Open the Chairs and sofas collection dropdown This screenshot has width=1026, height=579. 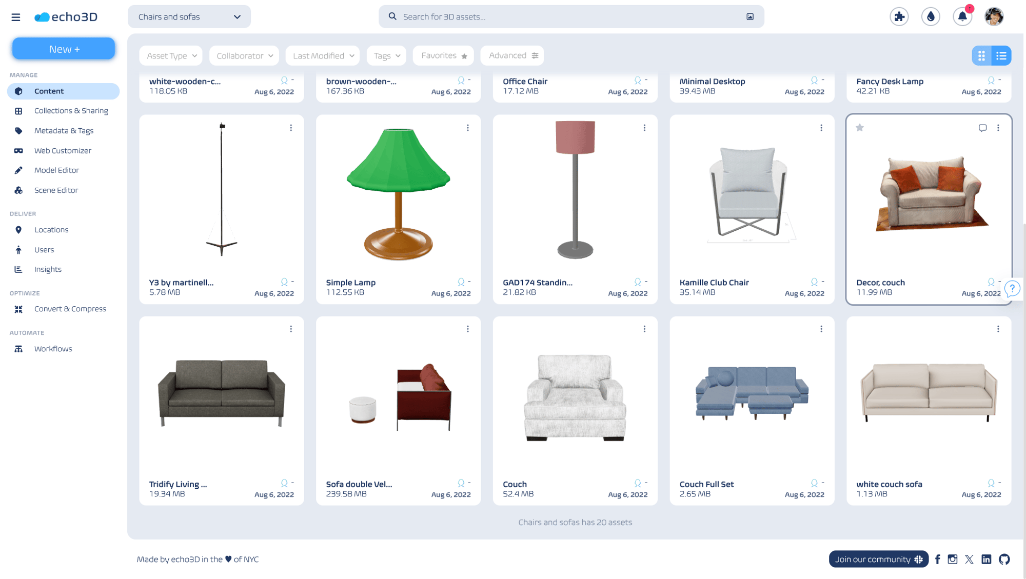(189, 16)
